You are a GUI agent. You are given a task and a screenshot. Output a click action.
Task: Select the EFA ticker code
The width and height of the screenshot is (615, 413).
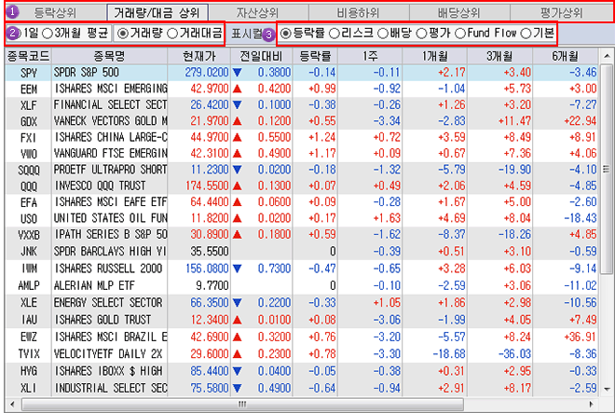[x=29, y=202]
